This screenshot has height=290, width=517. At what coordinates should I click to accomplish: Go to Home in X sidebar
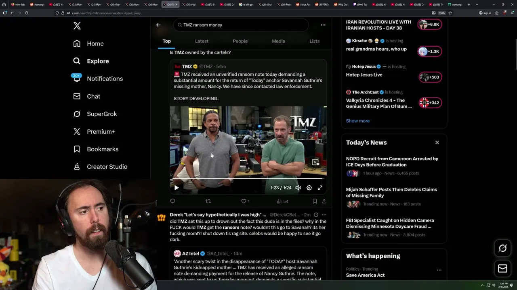tap(88, 43)
